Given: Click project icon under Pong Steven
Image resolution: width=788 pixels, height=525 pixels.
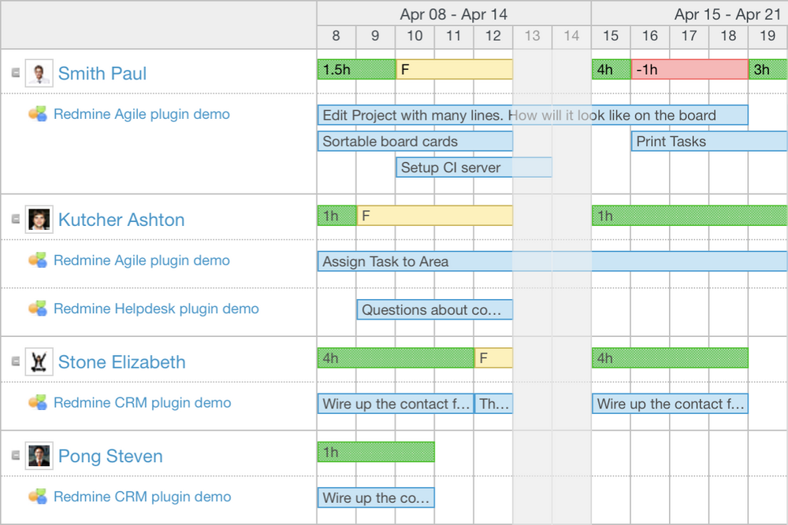Looking at the screenshot, I should tap(38, 497).
